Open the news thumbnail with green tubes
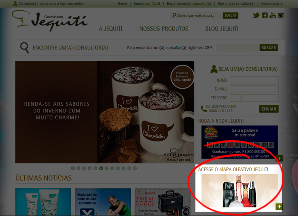298x216 pixels. click(43, 202)
